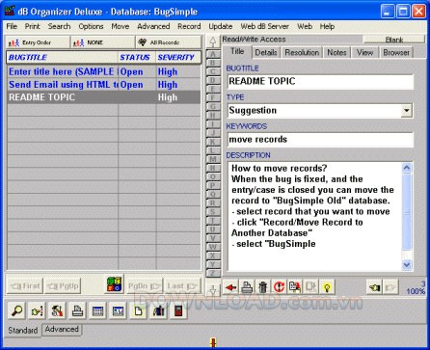This screenshot has height=350, width=430.
Task: Open the Update menu
Action: click(221, 26)
